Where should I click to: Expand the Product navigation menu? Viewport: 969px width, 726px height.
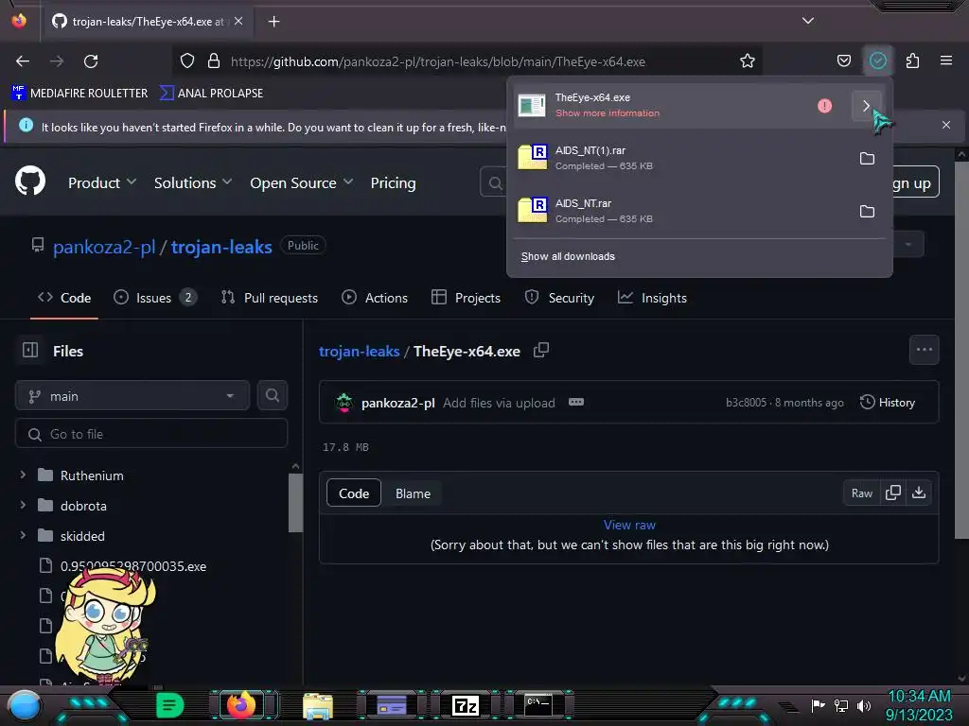(102, 182)
